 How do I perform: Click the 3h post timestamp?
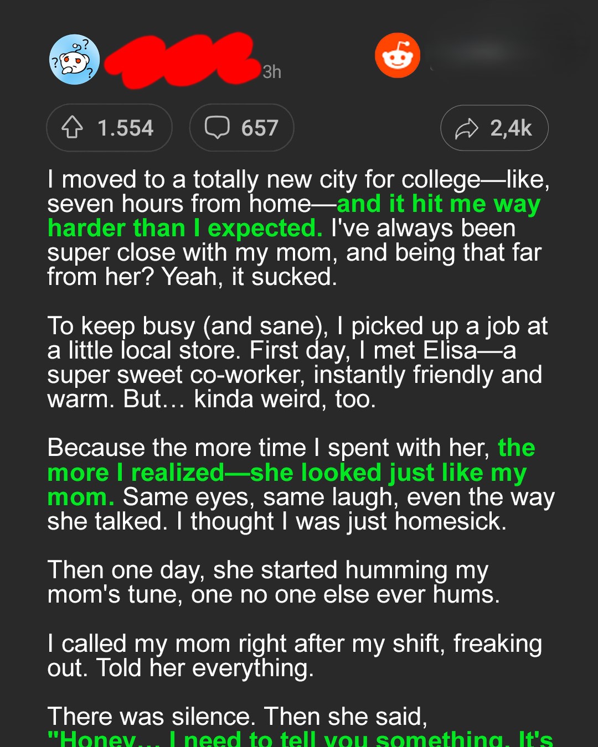[x=272, y=72]
